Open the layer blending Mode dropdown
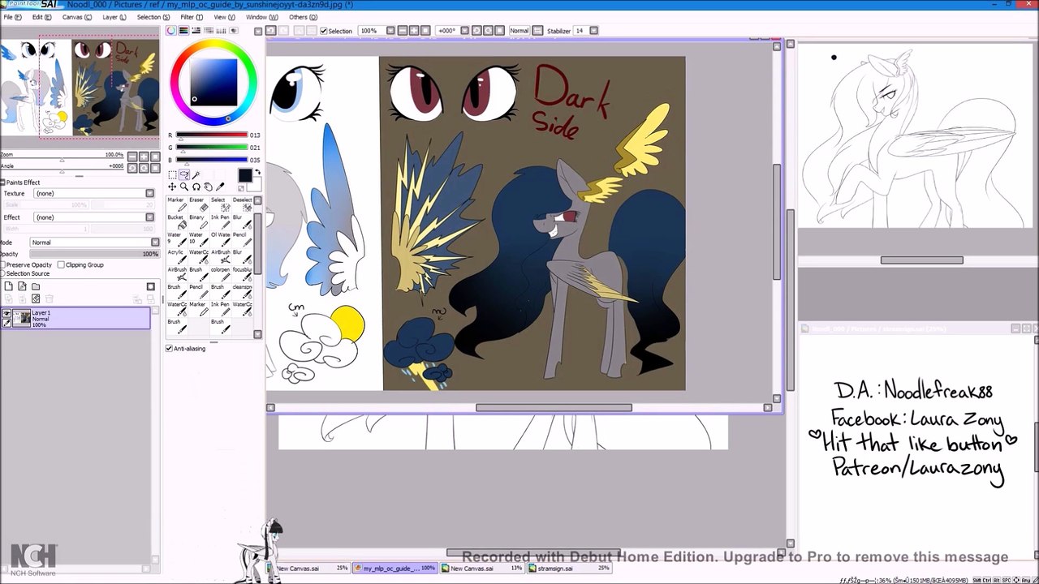 coord(155,243)
